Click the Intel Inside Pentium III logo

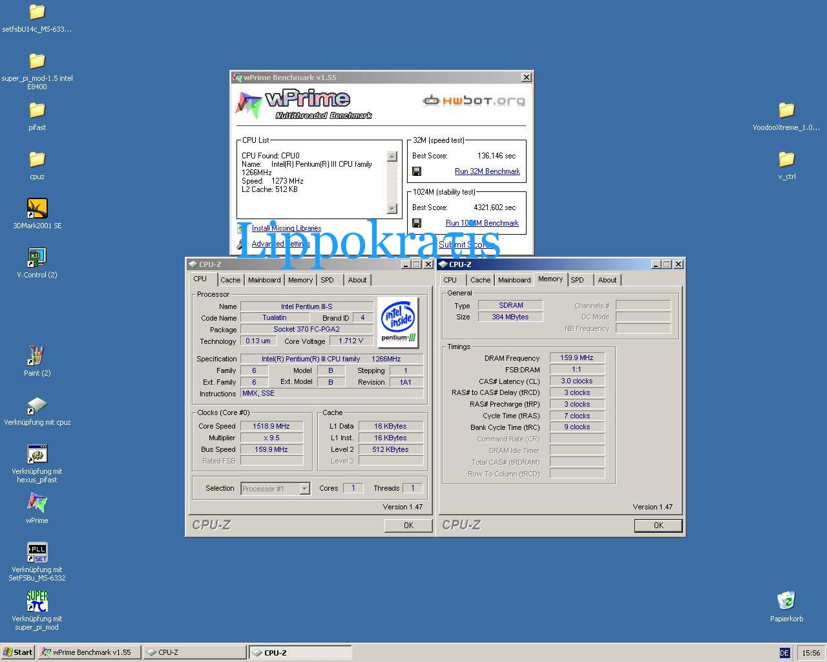(x=398, y=322)
